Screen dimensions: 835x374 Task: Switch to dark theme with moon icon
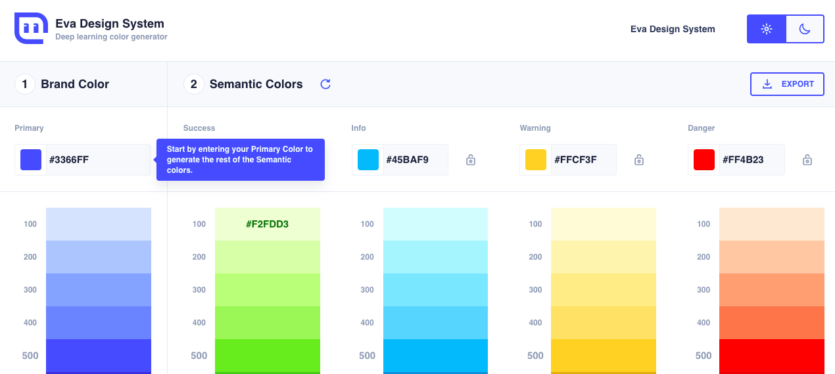click(x=805, y=29)
